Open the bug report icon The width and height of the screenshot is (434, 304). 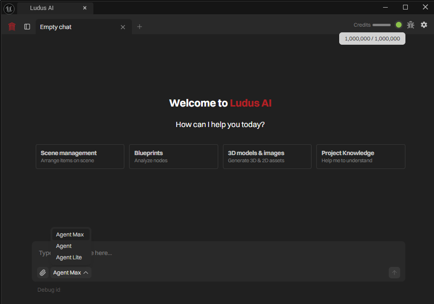click(x=411, y=25)
